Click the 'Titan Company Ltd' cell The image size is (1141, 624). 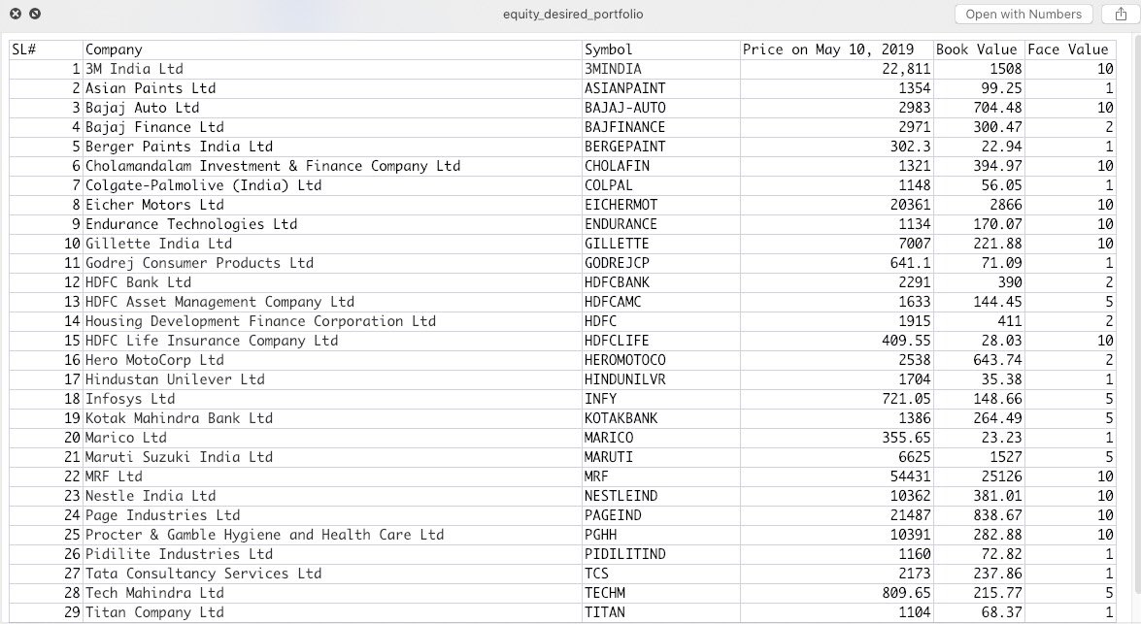332,612
